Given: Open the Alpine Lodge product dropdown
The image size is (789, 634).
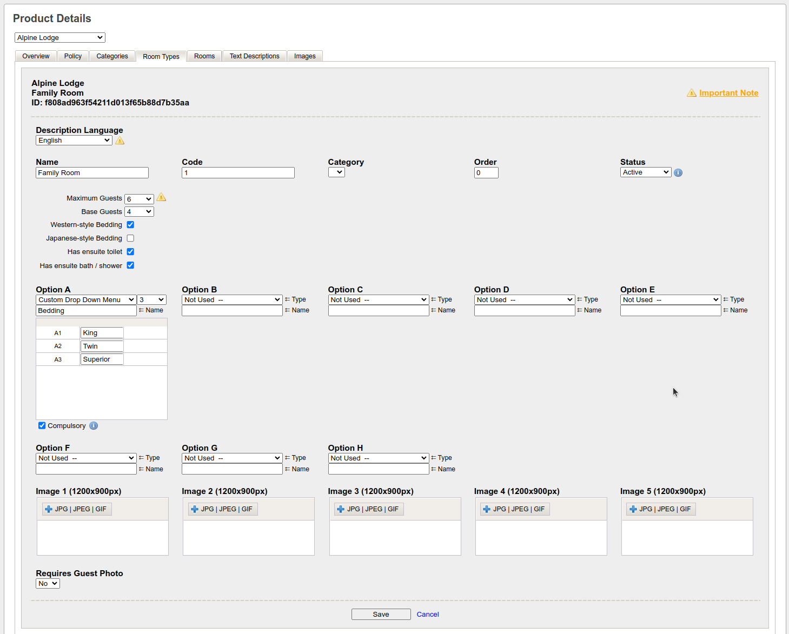Looking at the screenshot, I should 59,38.
